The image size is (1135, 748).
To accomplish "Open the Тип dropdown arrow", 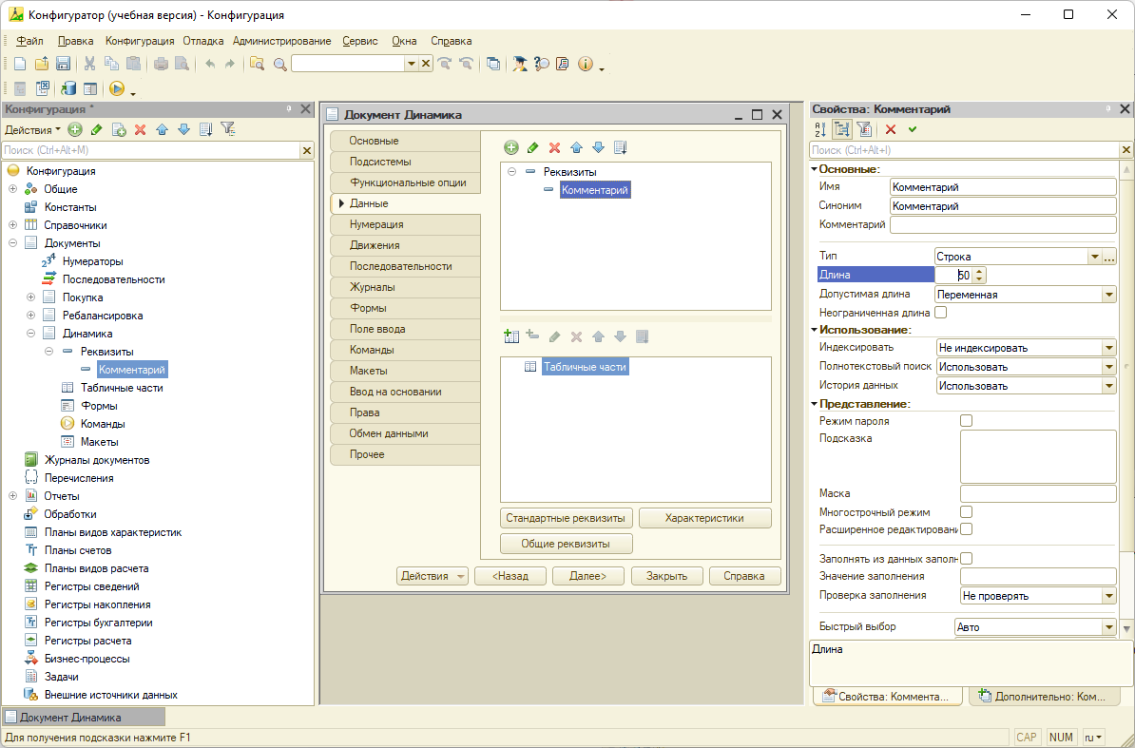I will 1094,257.
